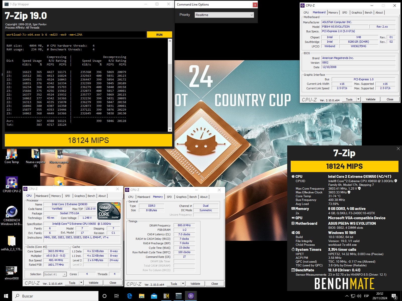The image size is (402, 301).
Task: Switch to Bench tab in CPU-Z Mainboard window
Action: (369, 13)
